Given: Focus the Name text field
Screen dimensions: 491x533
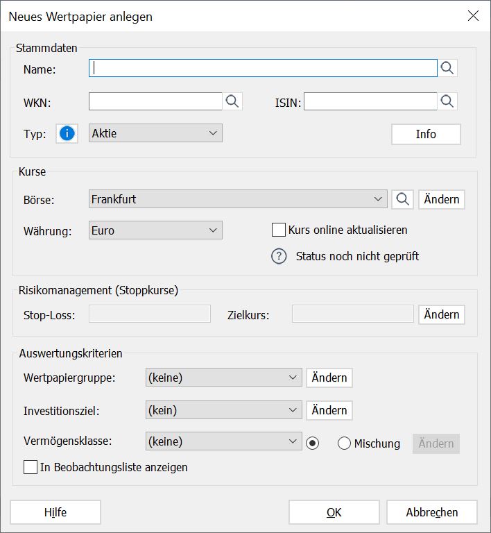Looking at the screenshot, I should point(263,68).
